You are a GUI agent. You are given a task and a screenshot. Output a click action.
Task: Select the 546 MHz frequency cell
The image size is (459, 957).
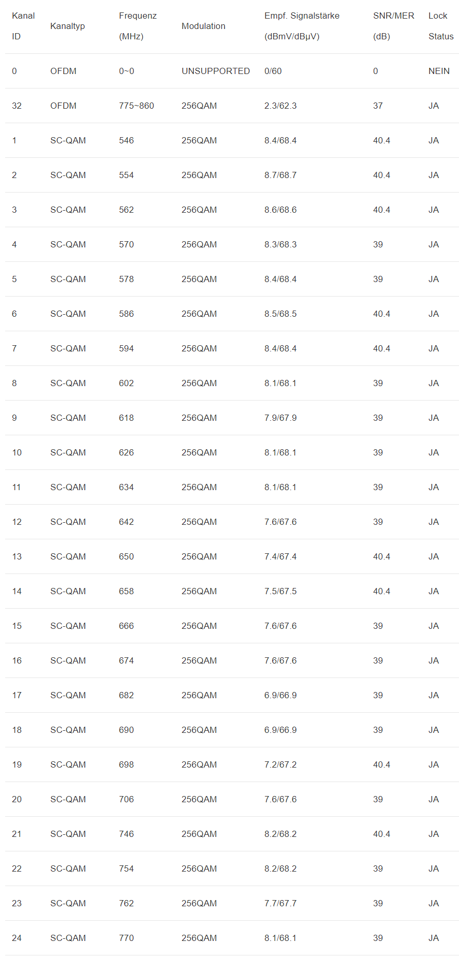pos(126,140)
